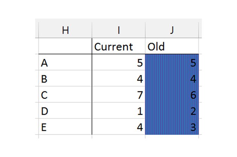Select column H header
This screenshot has height=157, width=237.
pos(65,30)
